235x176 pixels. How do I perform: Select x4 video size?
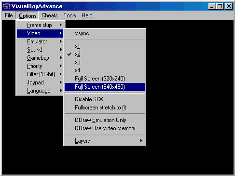point(105,70)
